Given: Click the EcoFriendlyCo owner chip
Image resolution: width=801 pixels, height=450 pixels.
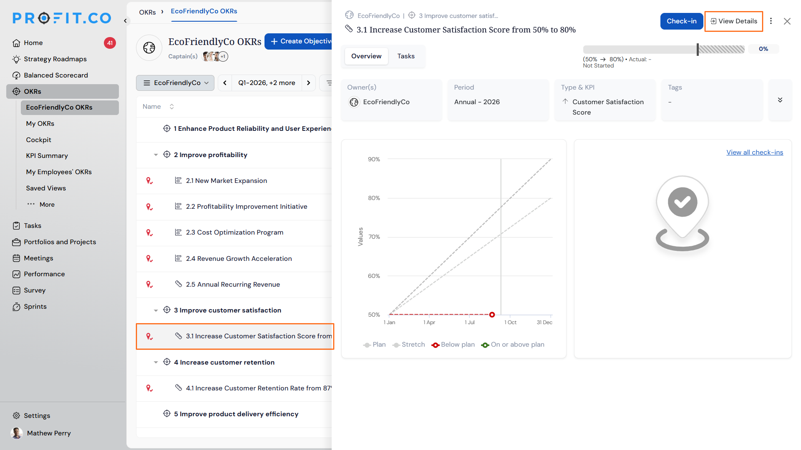Looking at the screenshot, I should (x=379, y=102).
